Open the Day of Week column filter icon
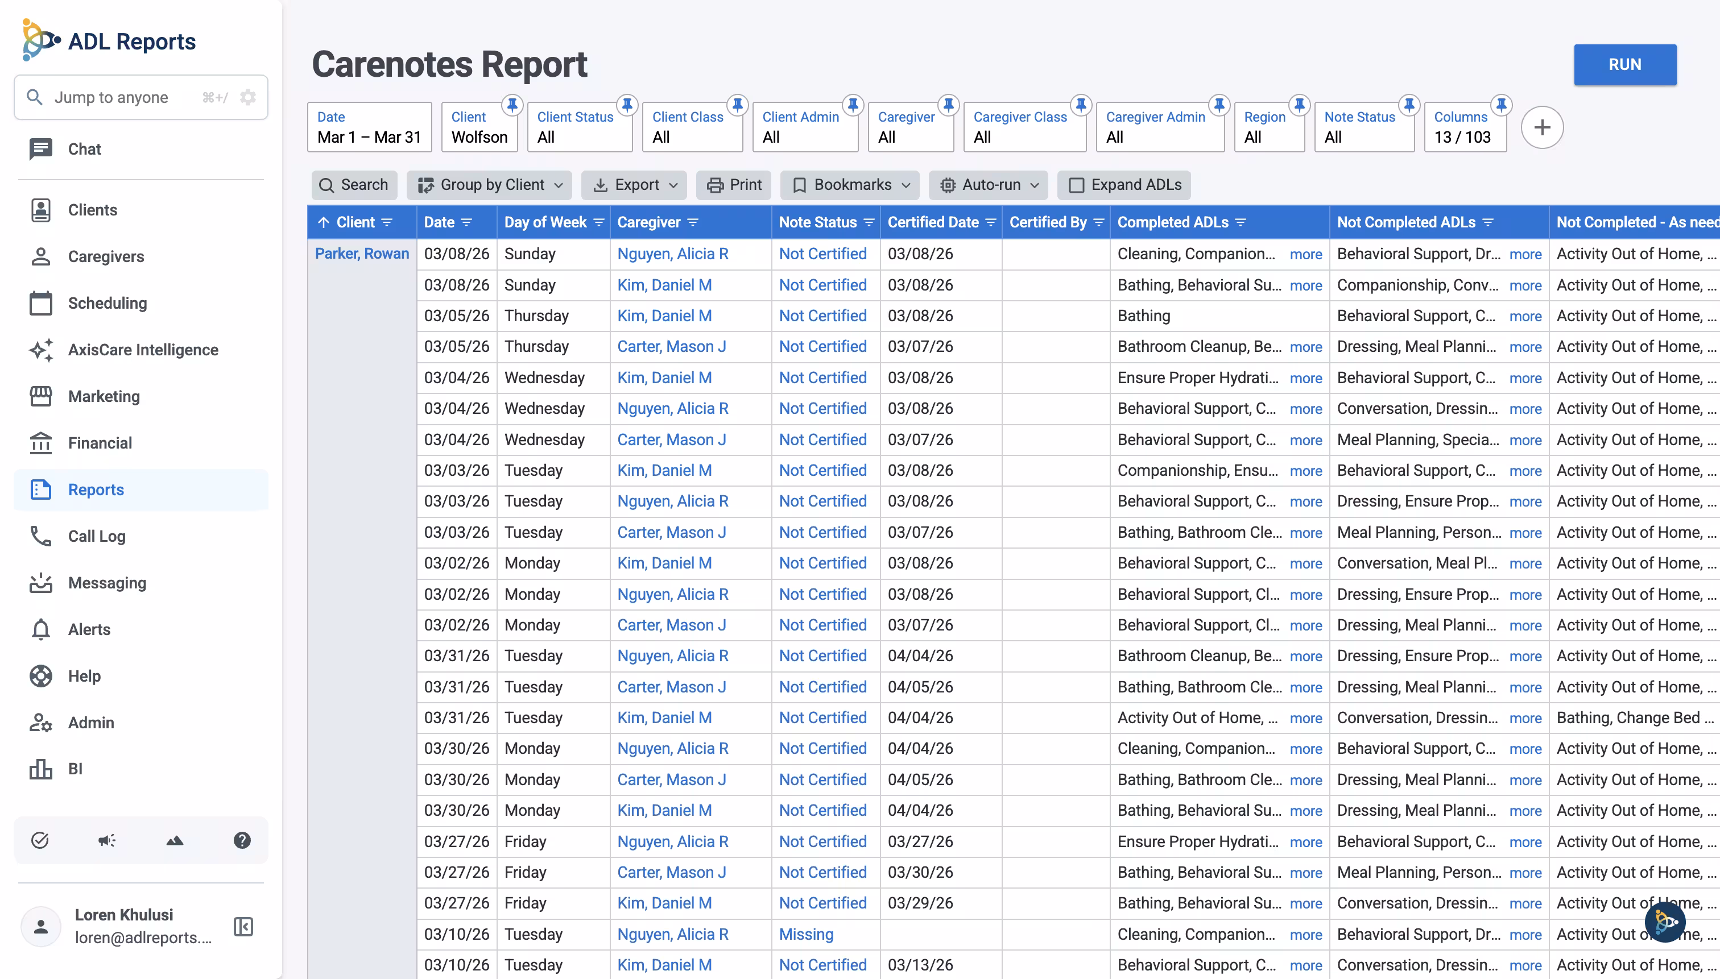This screenshot has width=1720, height=979. (x=599, y=222)
